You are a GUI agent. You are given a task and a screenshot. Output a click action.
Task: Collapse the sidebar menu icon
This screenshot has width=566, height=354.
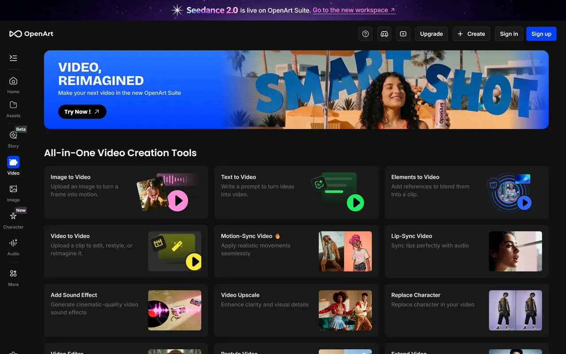point(13,58)
